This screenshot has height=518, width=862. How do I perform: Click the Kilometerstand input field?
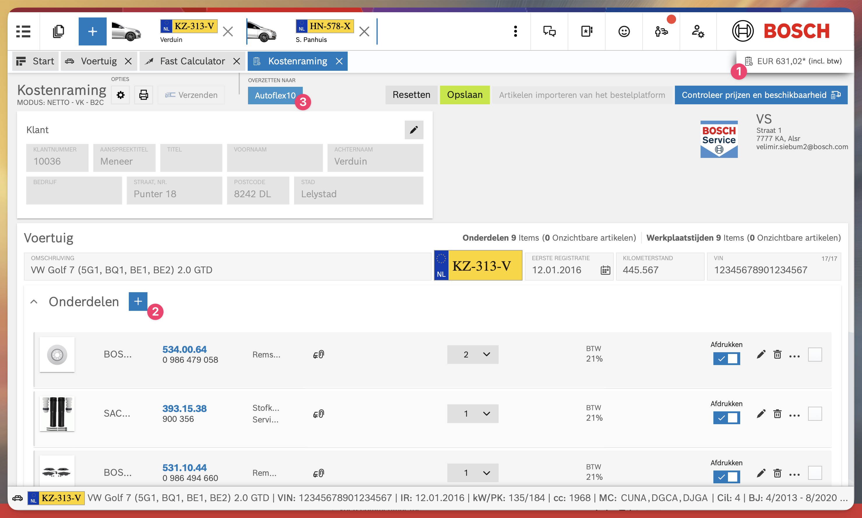point(659,270)
